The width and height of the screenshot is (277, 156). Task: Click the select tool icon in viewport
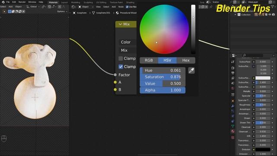[4, 12]
